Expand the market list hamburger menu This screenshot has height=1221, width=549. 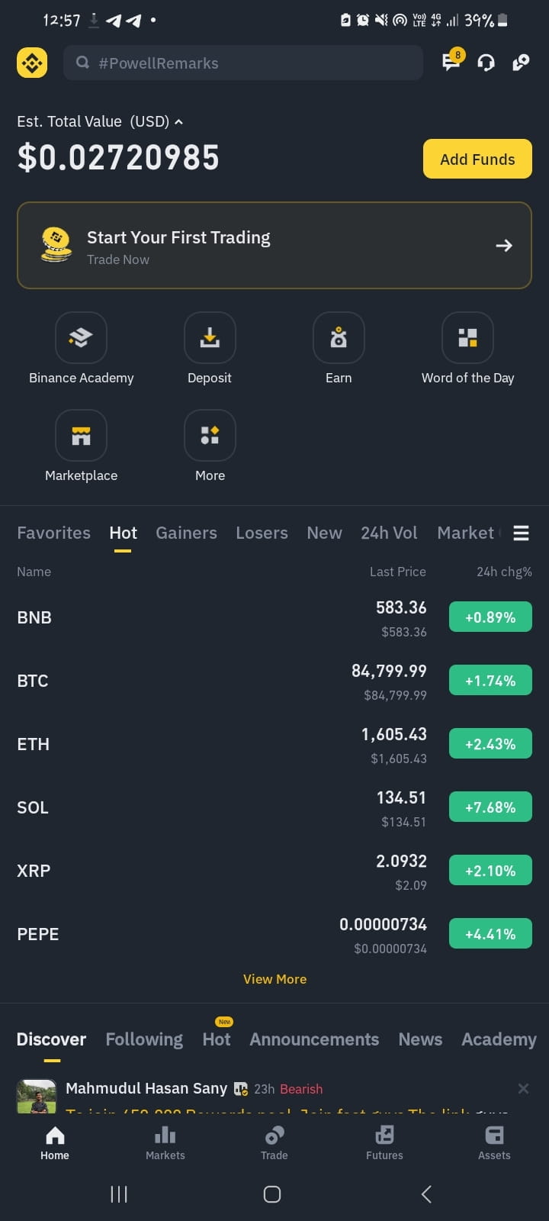[x=521, y=533]
